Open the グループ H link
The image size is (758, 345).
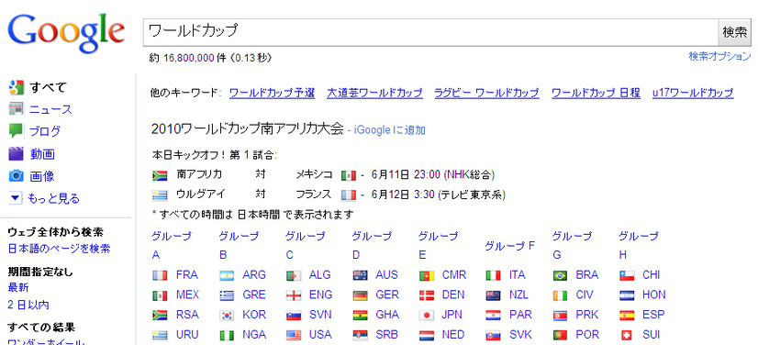click(x=639, y=246)
